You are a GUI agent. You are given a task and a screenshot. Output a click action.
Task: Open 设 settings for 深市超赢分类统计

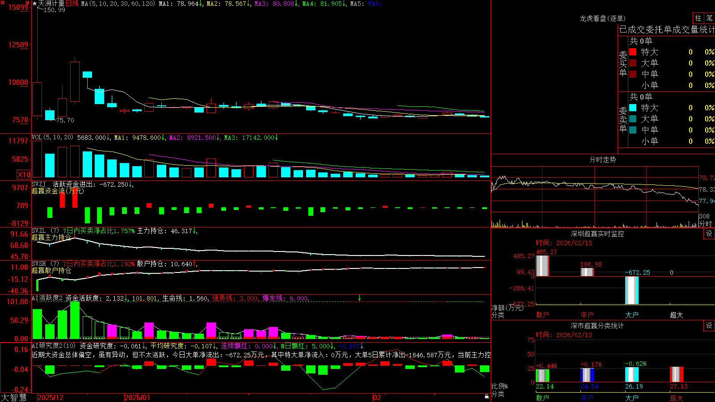pos(709,326)
